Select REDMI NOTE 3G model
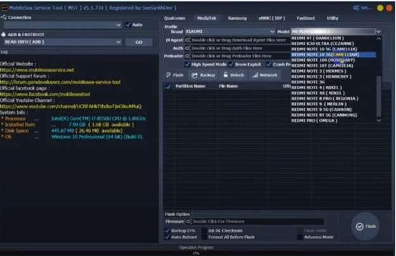Viewport: 396px width, 256px height. point(333,82)
